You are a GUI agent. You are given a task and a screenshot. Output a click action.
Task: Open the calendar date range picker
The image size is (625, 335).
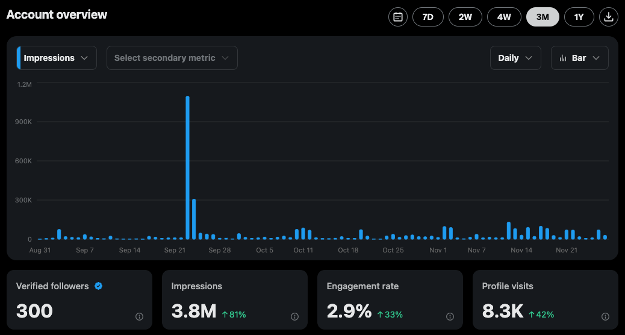point(398,17)
